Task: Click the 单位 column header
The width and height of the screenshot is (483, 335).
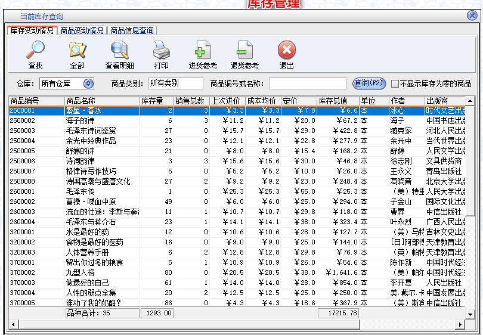Action: click(374, 101)
